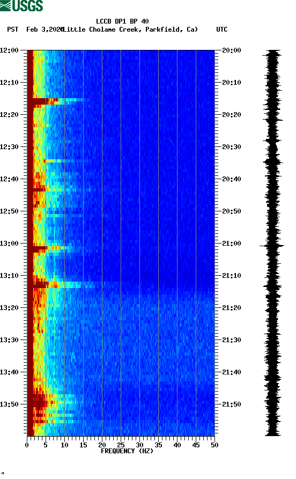Click the 21:10 UTC time label

click(232, 276)
